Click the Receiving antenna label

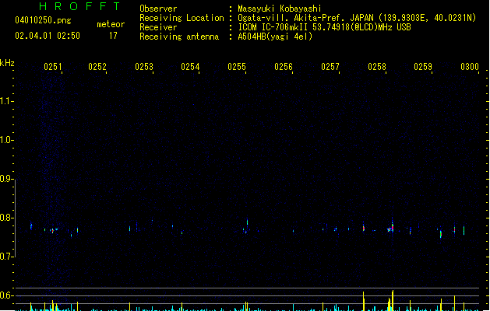(179, 37)
